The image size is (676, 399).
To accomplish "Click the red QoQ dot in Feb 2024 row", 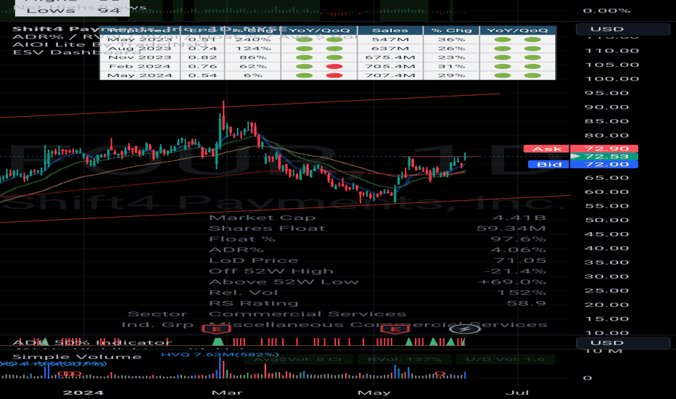I will click(334, 67).
